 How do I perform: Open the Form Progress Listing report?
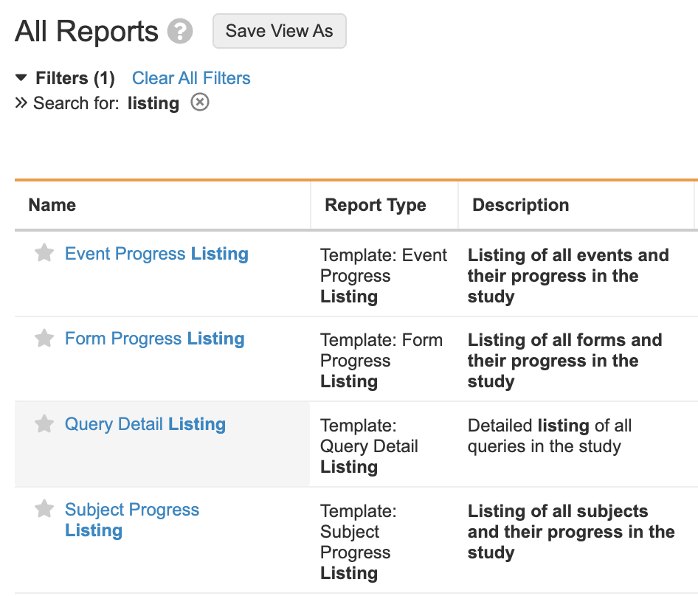coord(154,339)
